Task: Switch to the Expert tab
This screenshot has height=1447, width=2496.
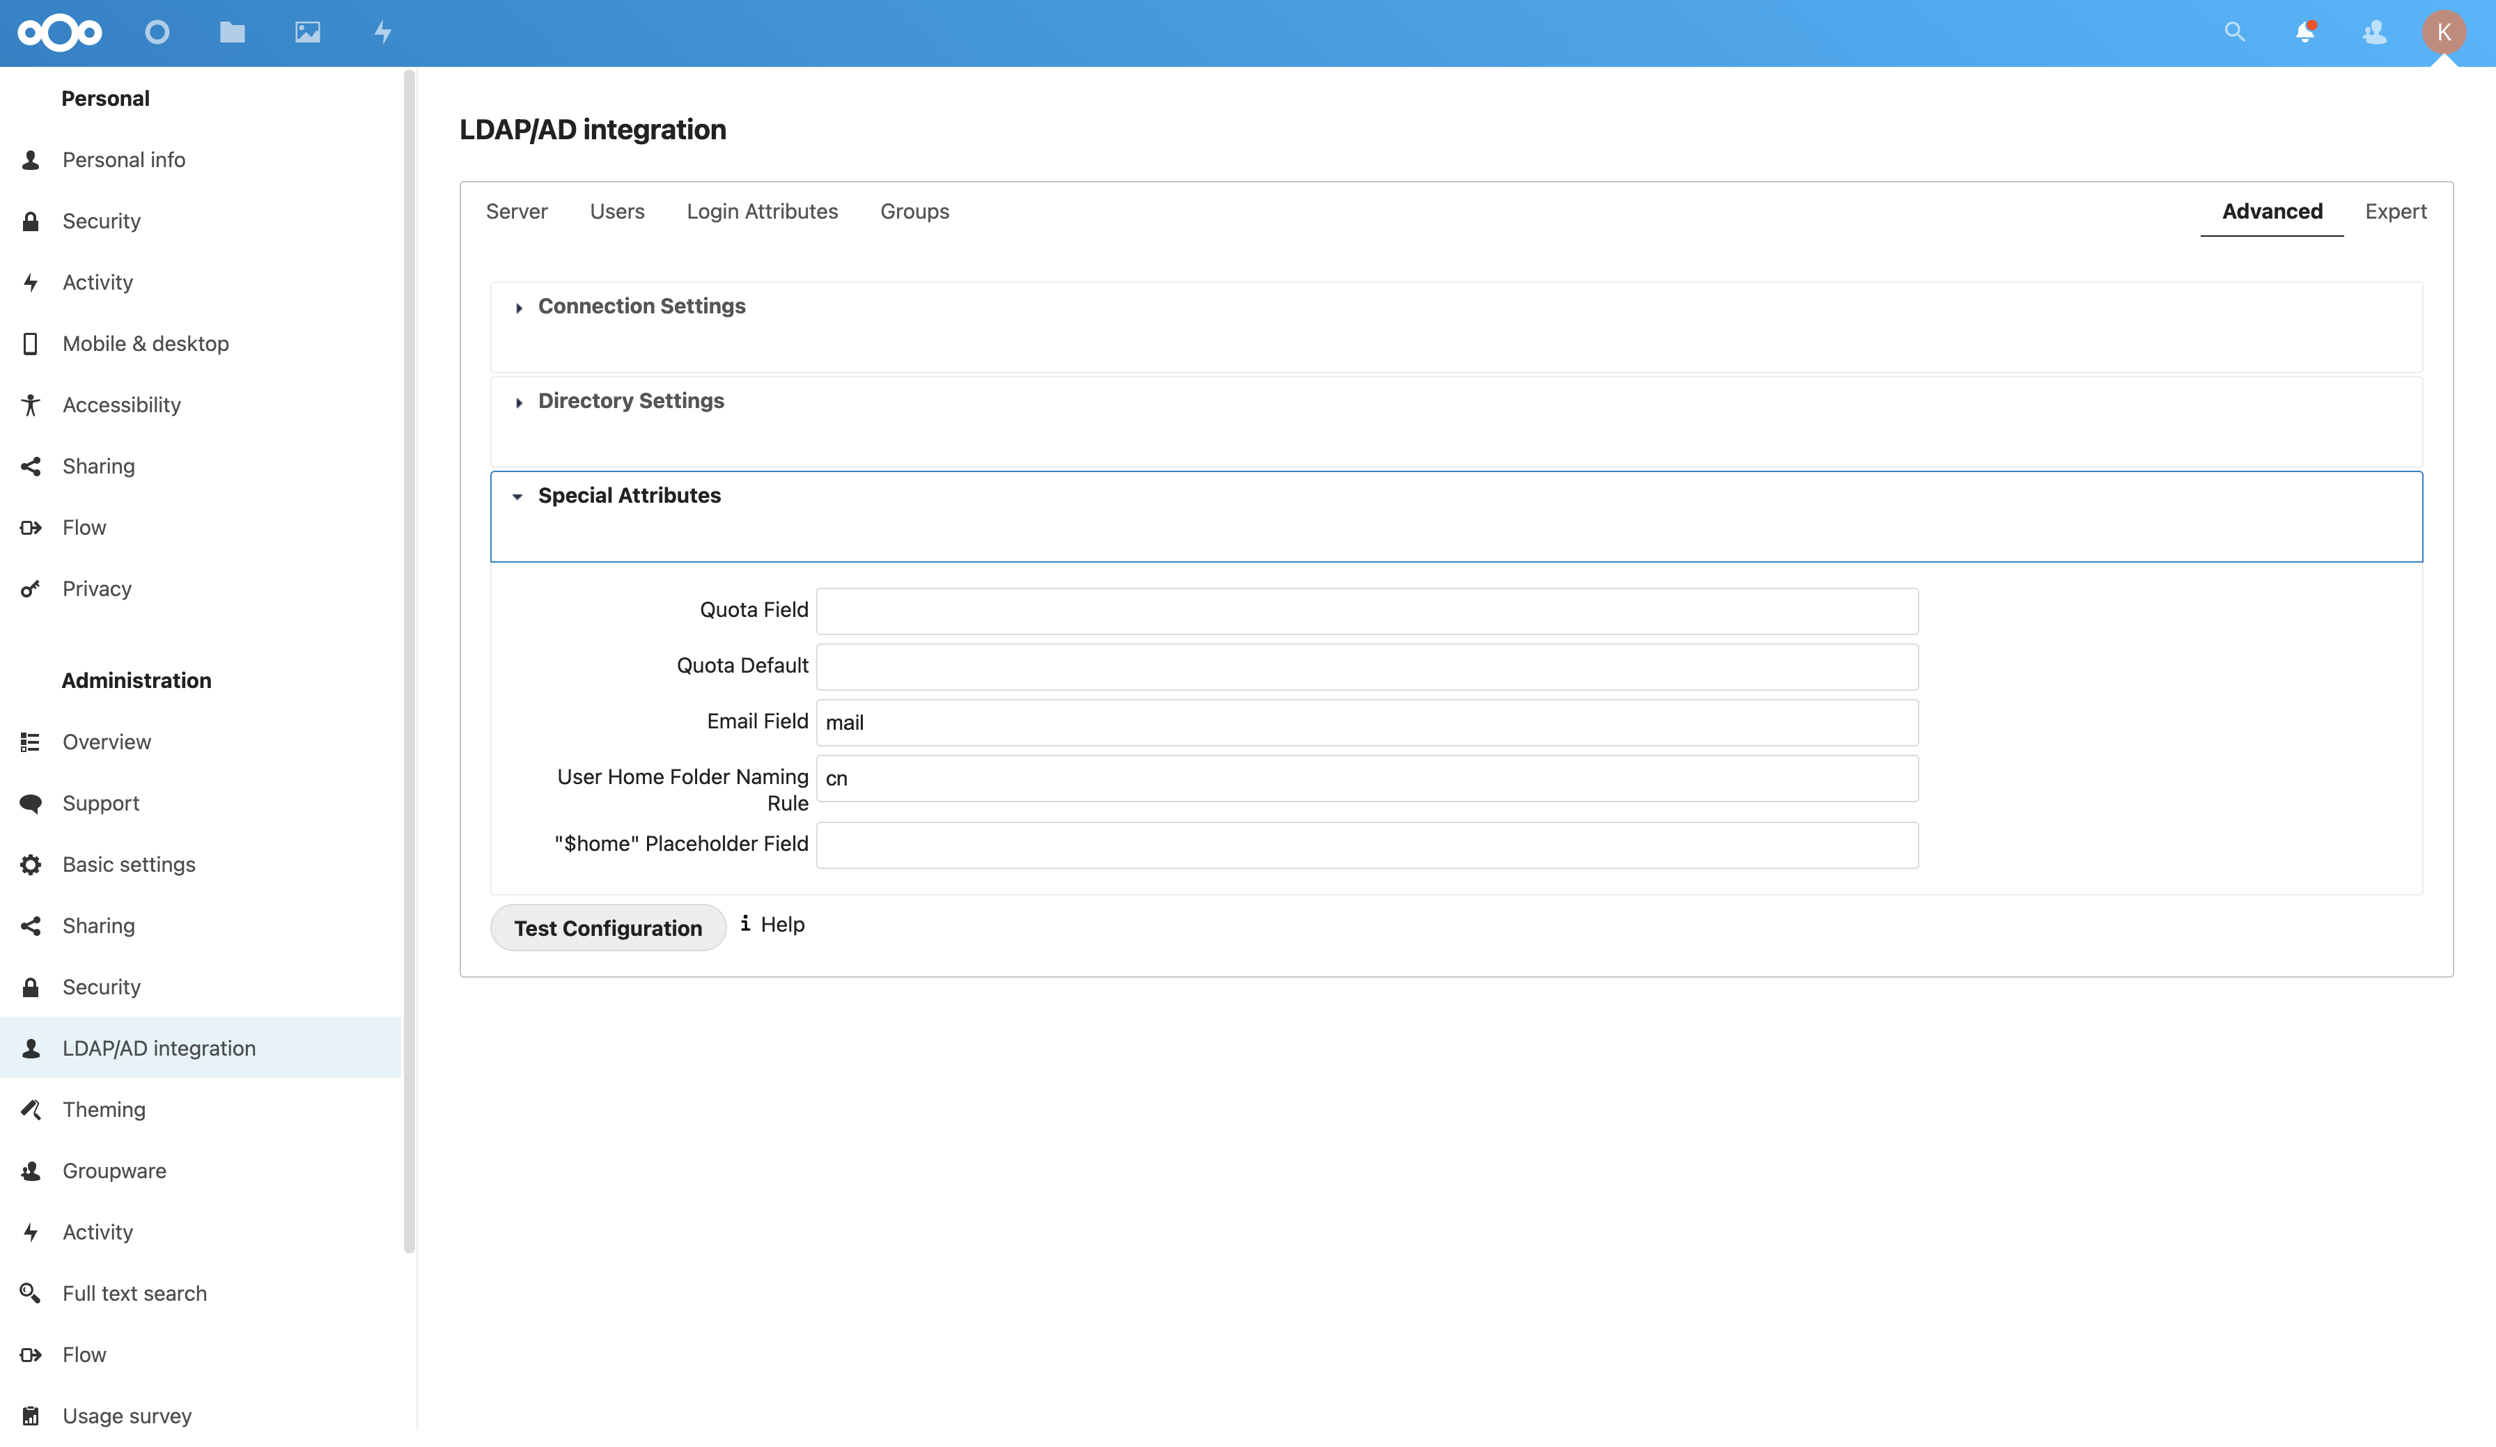Action: point(2395,211)
